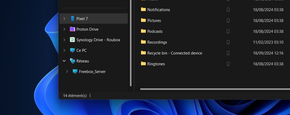
Task: Click the Recycle bin folder icon
Action: click(143, 53)
